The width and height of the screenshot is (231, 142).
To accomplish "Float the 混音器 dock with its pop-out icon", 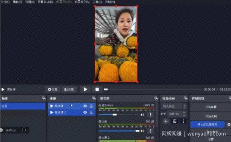I will tap(156, 98).
